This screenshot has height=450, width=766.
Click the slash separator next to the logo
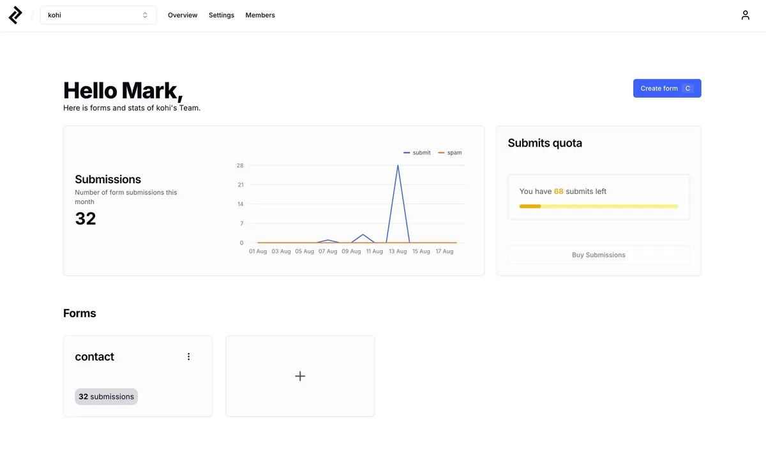[31, 14]
